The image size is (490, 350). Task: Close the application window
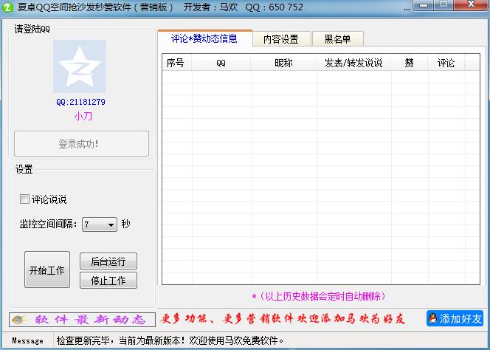click(x=472, y=4)
